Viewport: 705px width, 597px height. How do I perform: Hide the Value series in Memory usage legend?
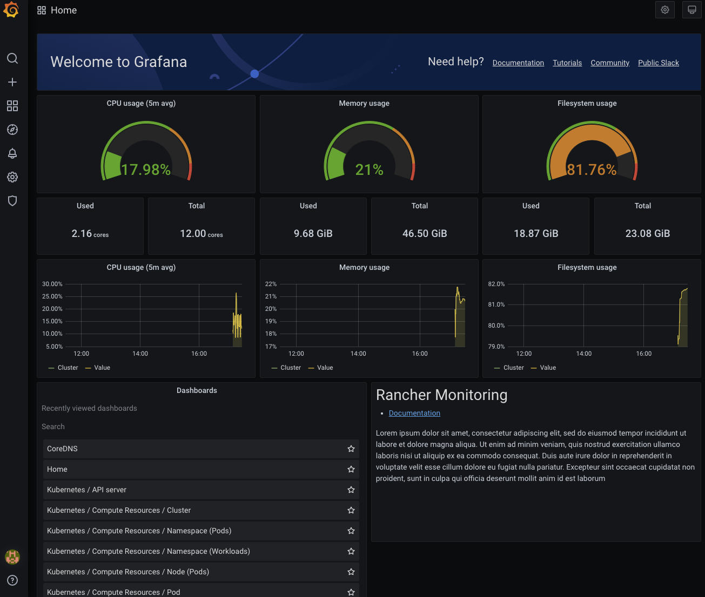(324, 368)
